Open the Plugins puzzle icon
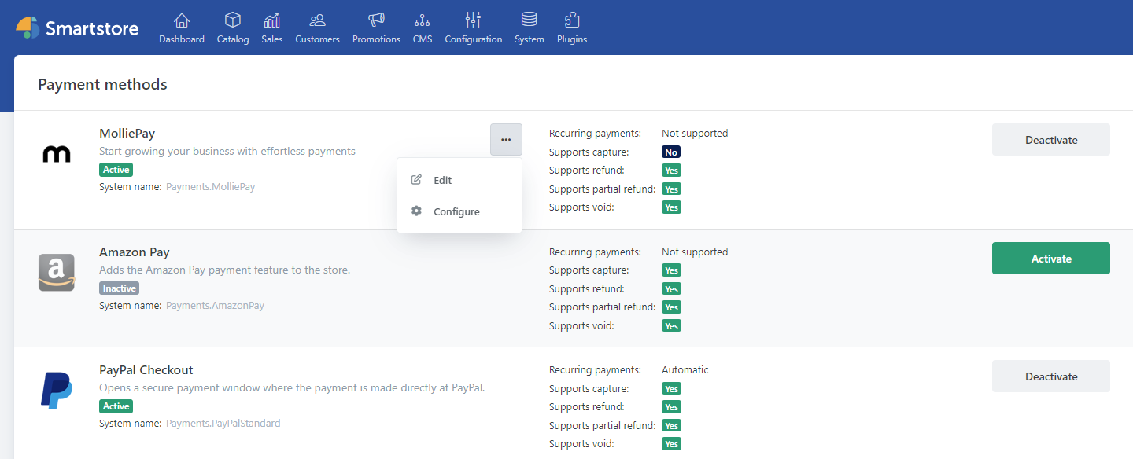 click(x=572, y=20)
